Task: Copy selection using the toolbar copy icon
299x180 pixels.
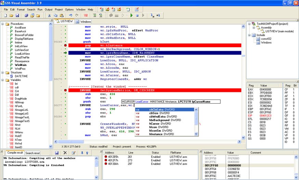Action: (55, 15)
